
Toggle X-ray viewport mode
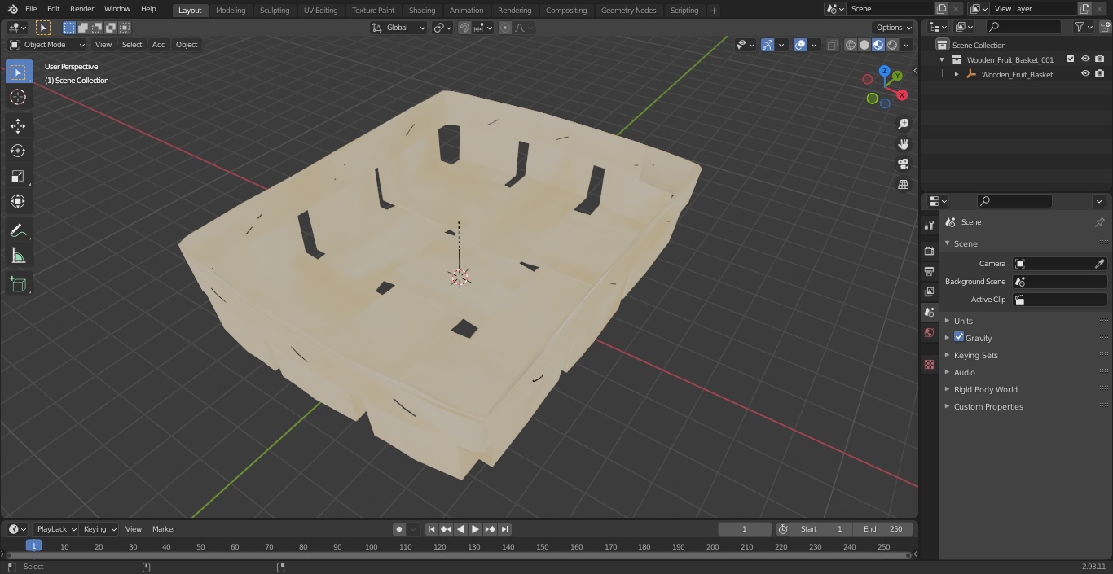point(832,45)
